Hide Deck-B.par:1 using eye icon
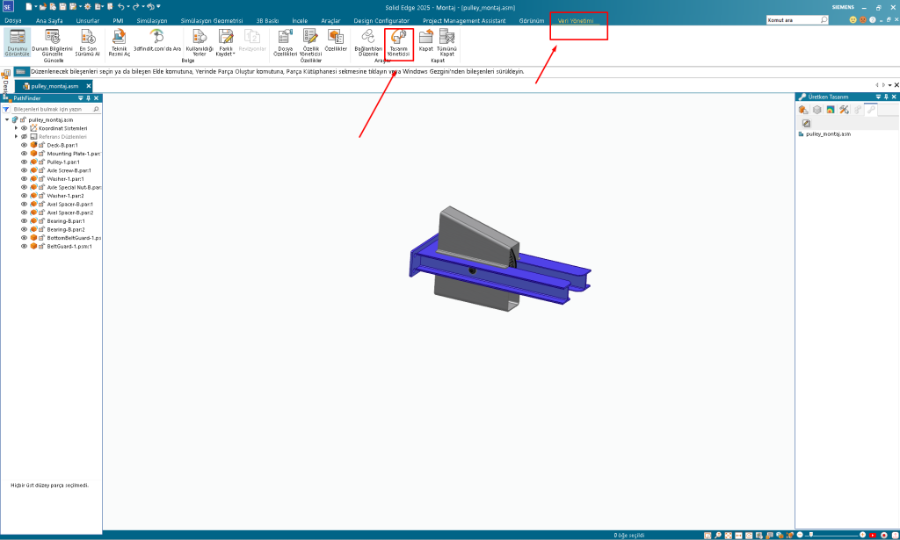This screenshot has width=900, height=540. coord(25,145)
